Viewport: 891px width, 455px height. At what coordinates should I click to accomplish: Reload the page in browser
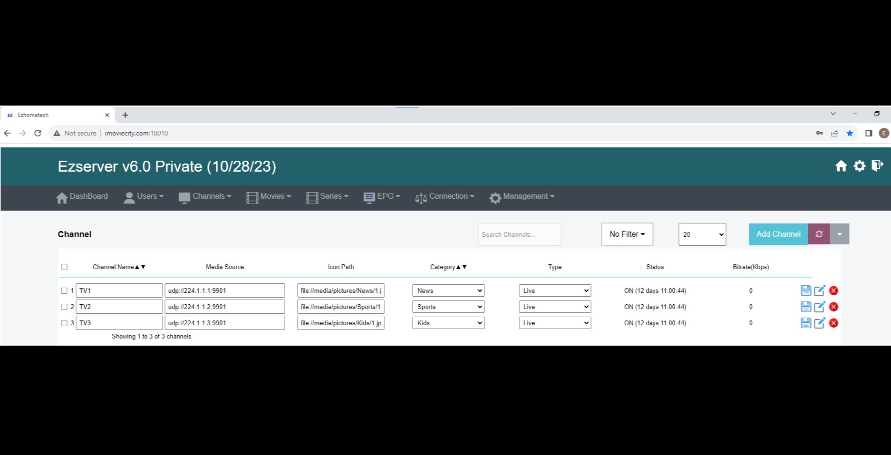[38, 133]
